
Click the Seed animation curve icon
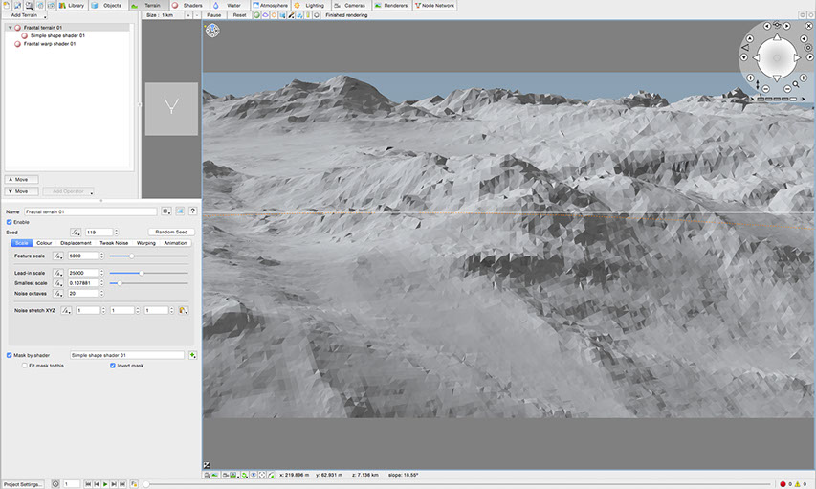[76, 232]
